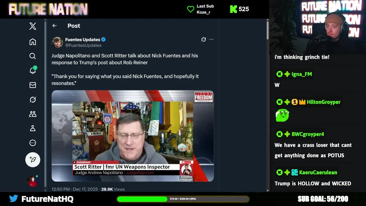Click the Post header title
This screenshot has width=366, height=206.
click(x=74, y=26)
